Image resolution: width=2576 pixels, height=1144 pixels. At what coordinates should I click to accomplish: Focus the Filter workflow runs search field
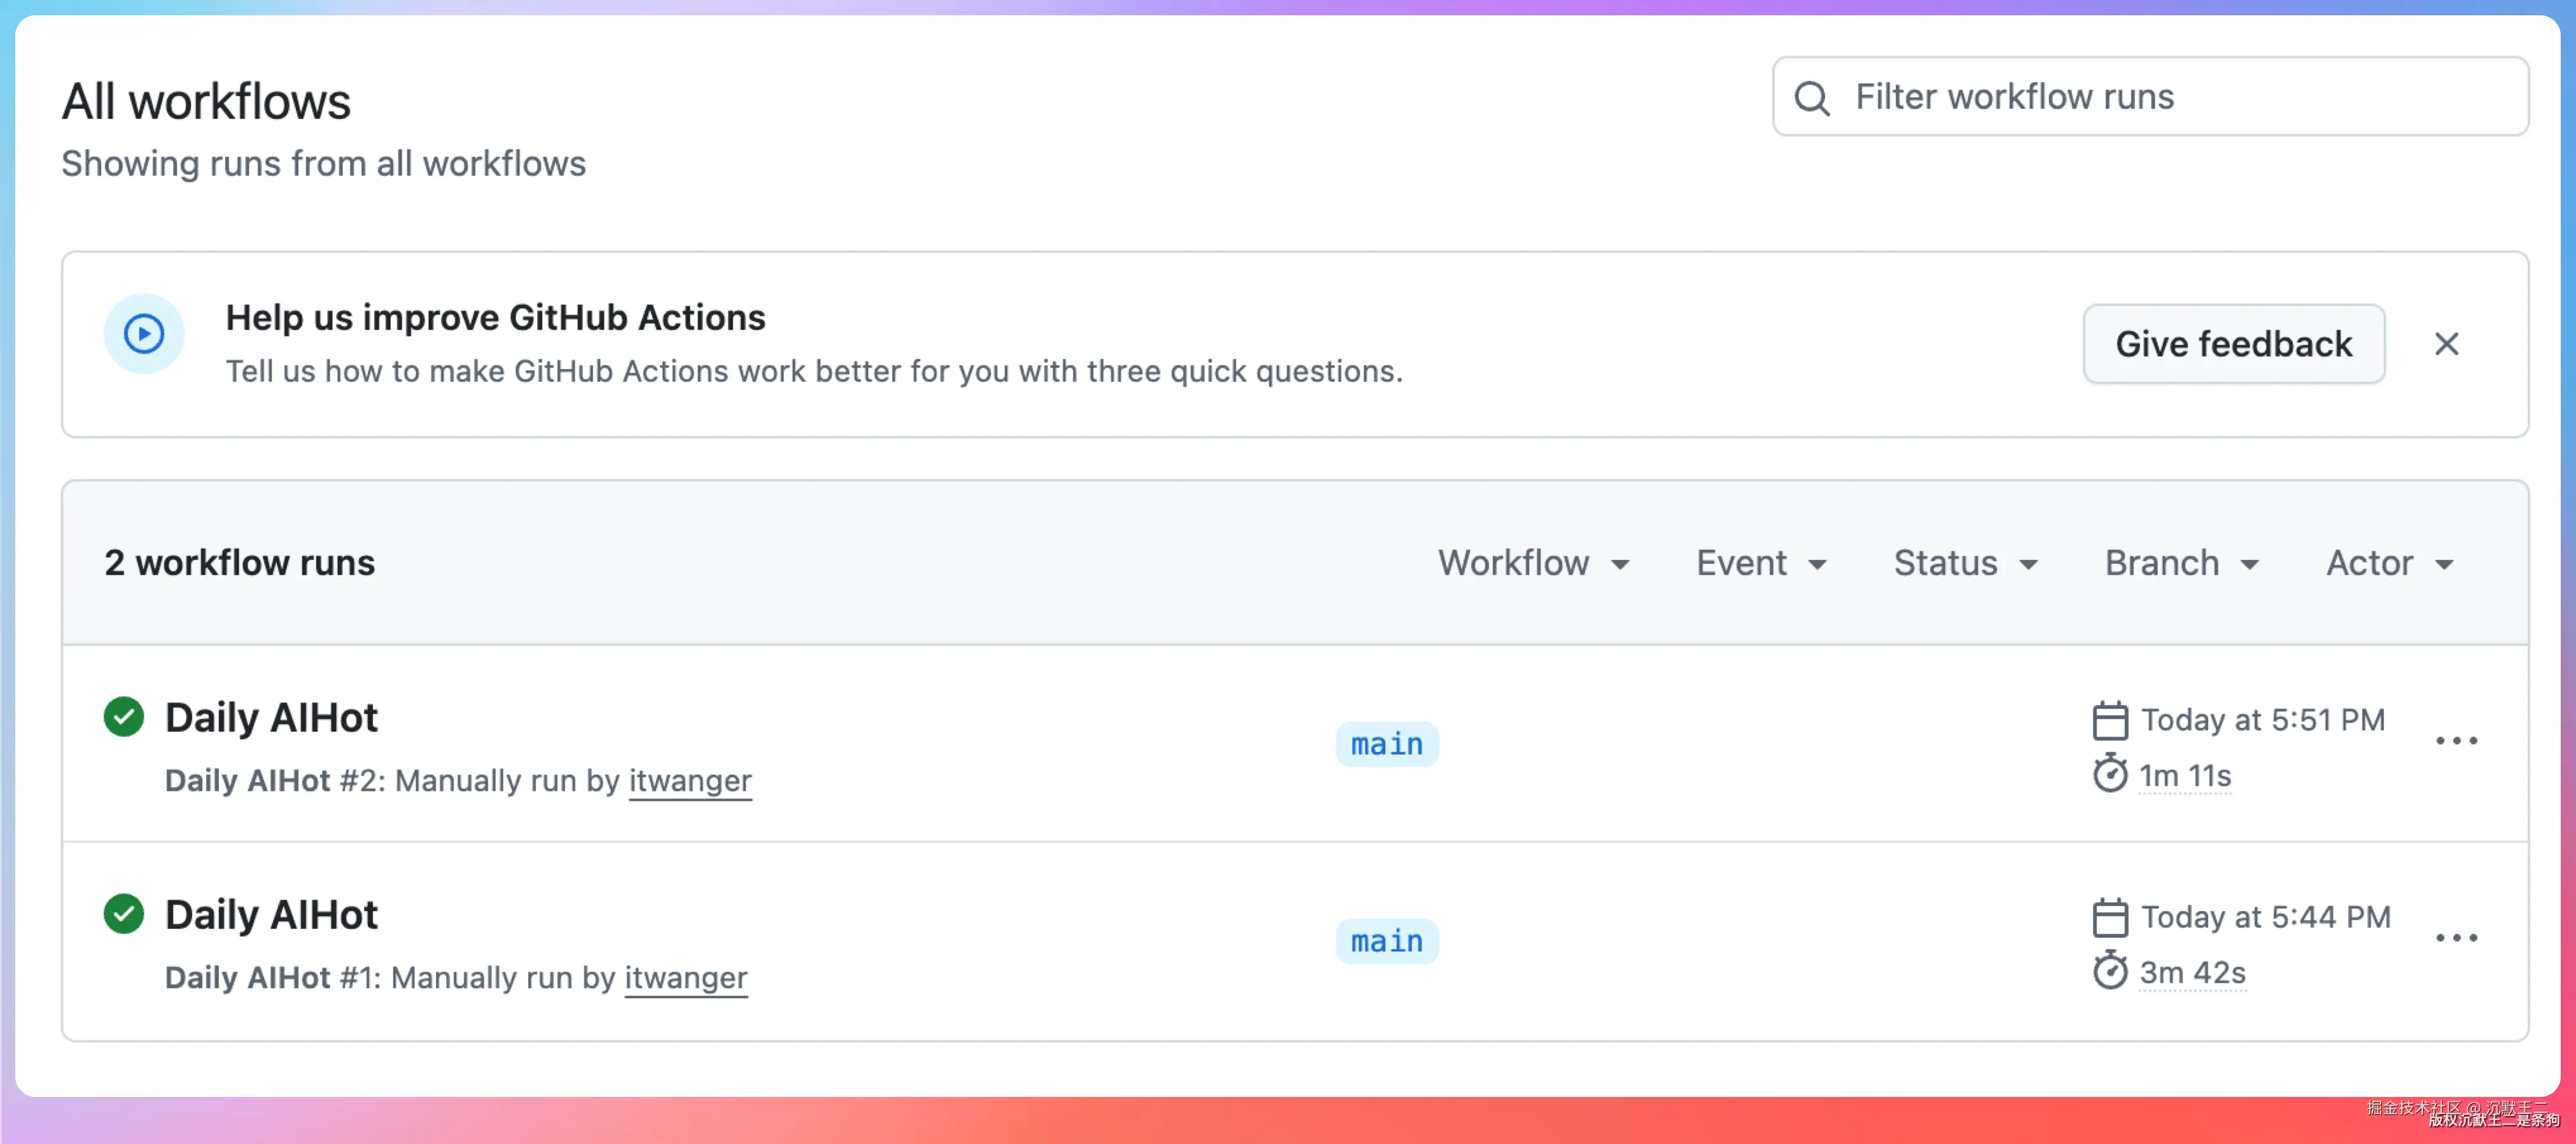coord(2150,97)
